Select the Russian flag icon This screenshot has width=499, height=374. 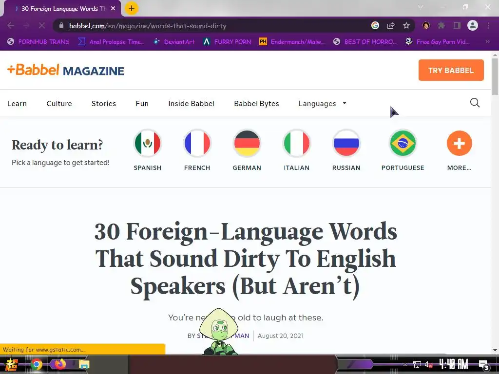(x=346, y=143)
